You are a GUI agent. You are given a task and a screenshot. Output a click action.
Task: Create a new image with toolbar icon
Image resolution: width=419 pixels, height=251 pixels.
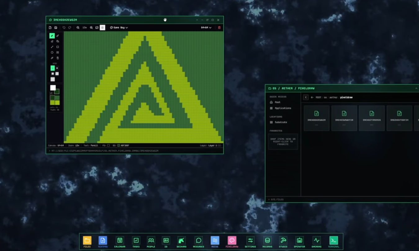[50, 28]
